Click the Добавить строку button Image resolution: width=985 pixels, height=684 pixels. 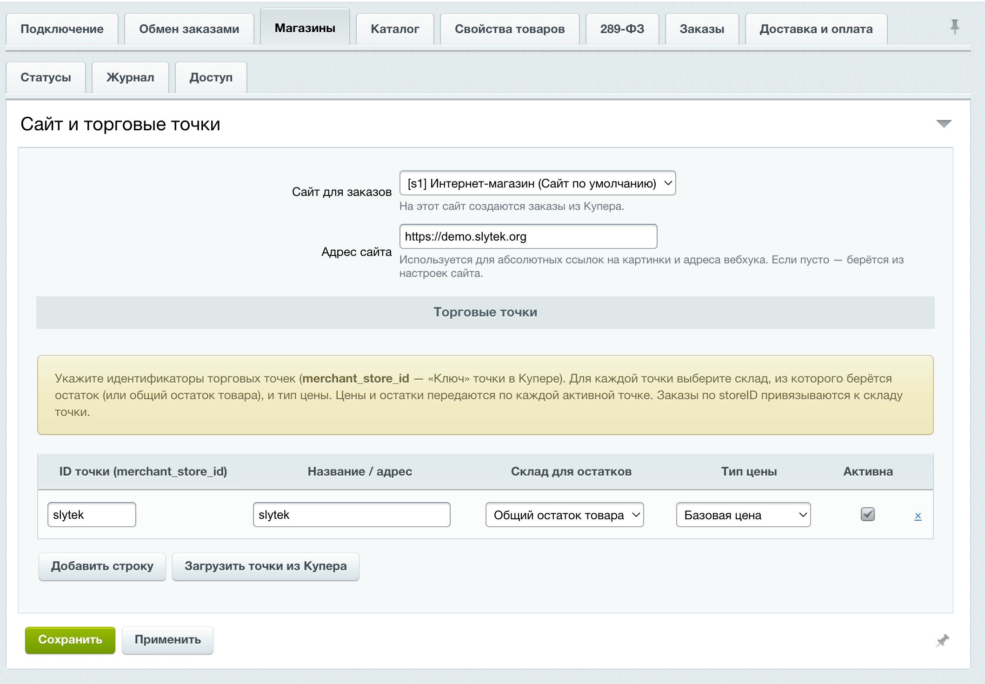102,566
